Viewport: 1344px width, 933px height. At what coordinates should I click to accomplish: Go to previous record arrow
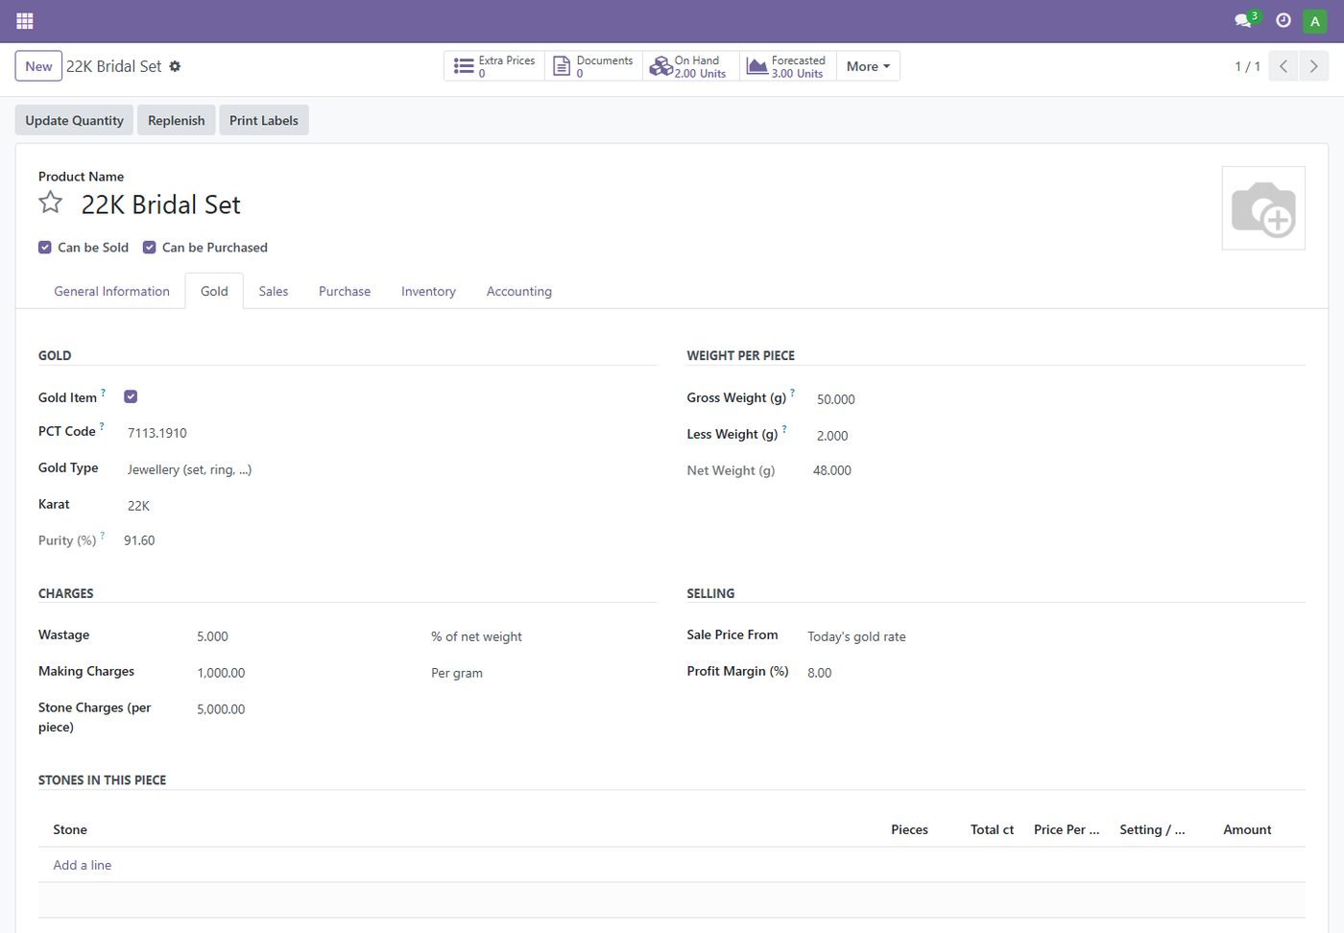(x=1283, y=66)
